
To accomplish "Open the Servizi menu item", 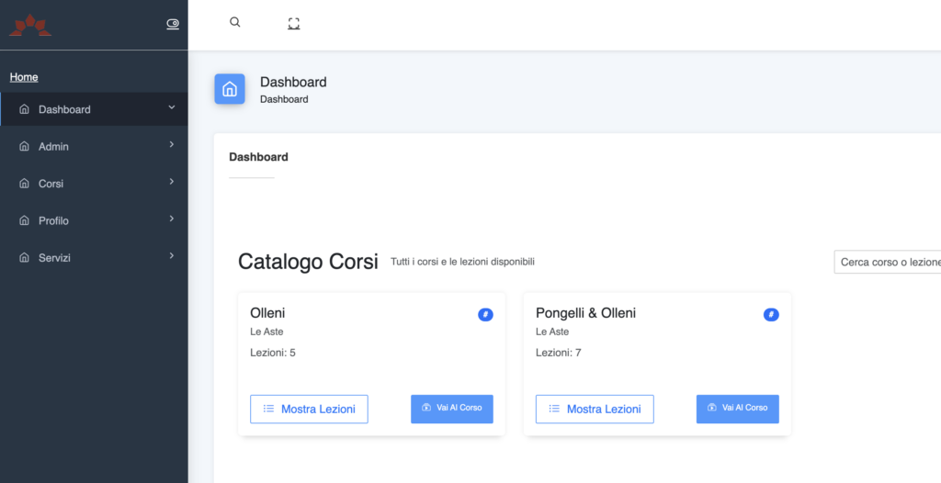I will 54,258.
